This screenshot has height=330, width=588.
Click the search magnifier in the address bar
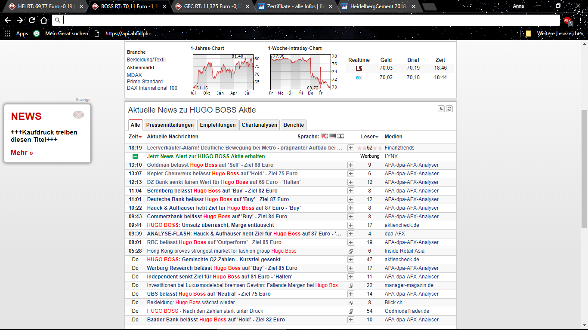[x=58, y=20]
